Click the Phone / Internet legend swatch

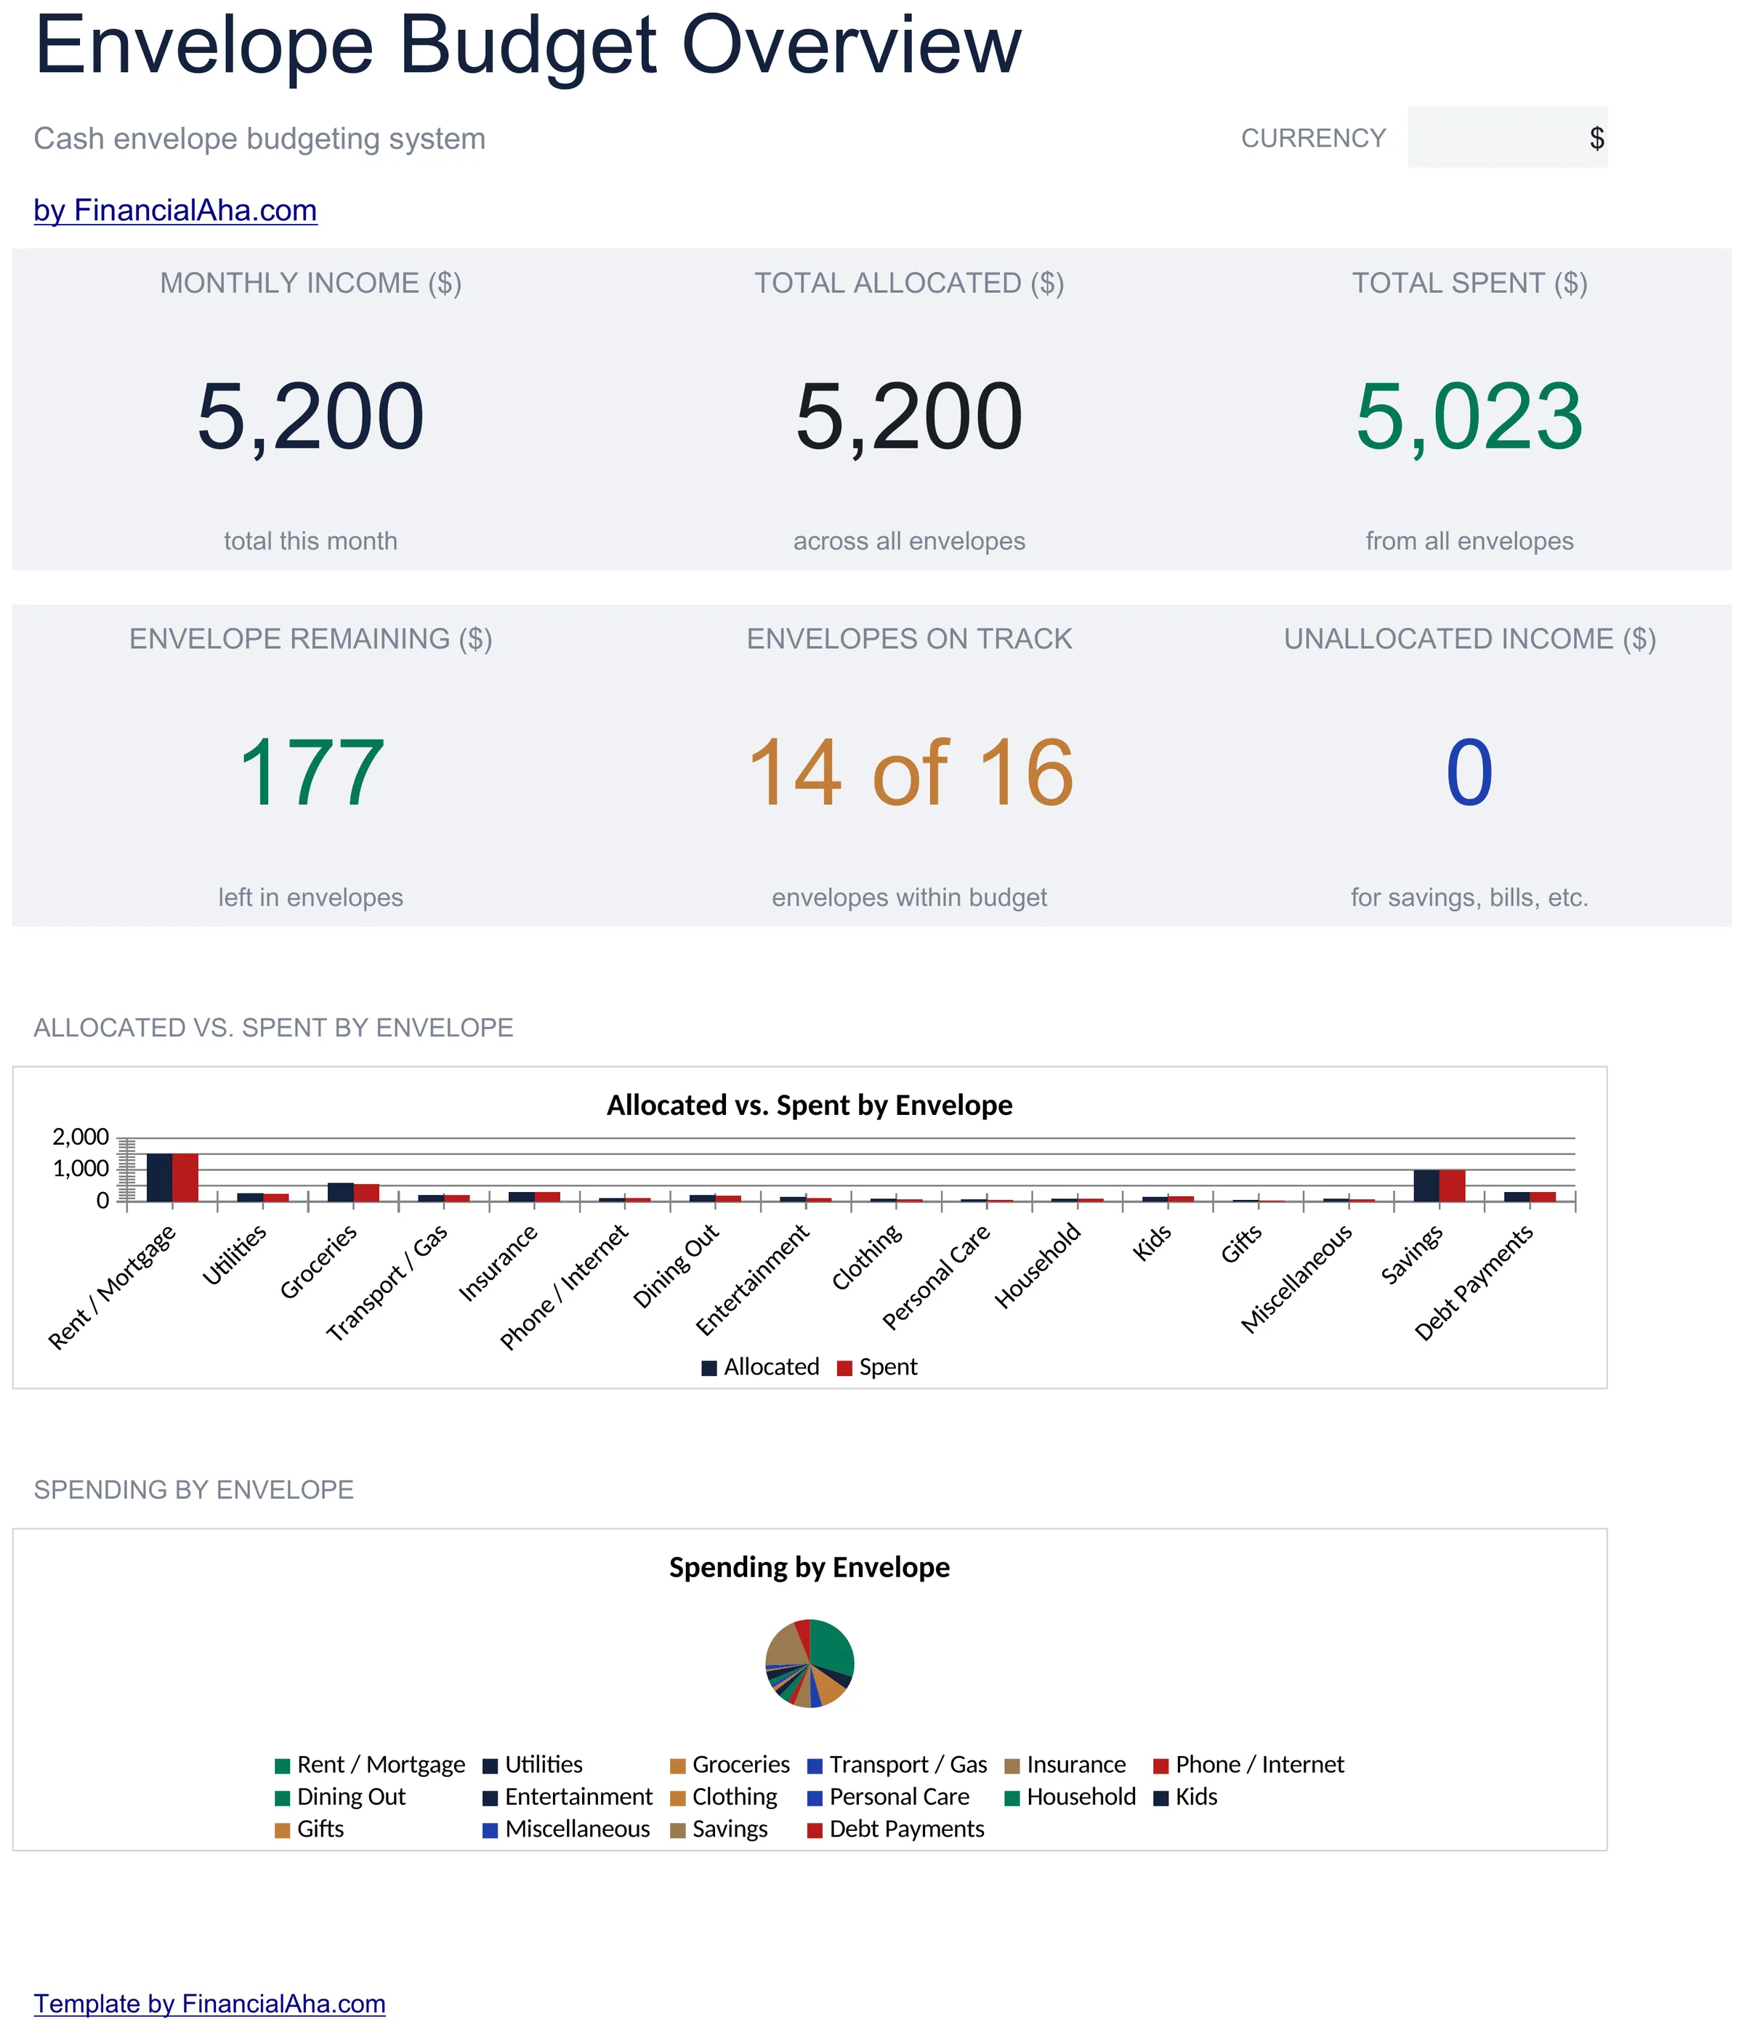coord(1161,1765)
